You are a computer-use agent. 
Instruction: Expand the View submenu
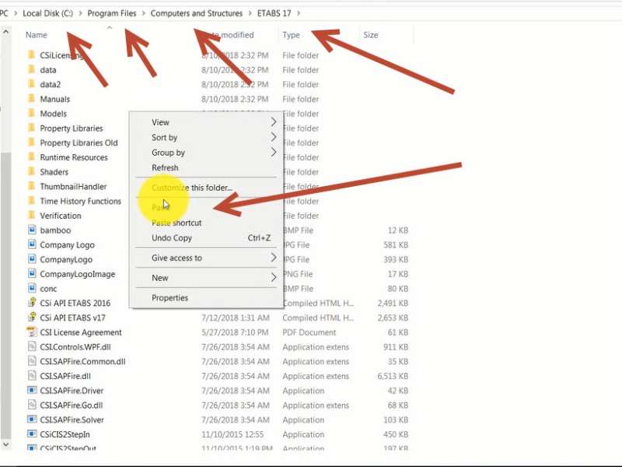(160, 122)
